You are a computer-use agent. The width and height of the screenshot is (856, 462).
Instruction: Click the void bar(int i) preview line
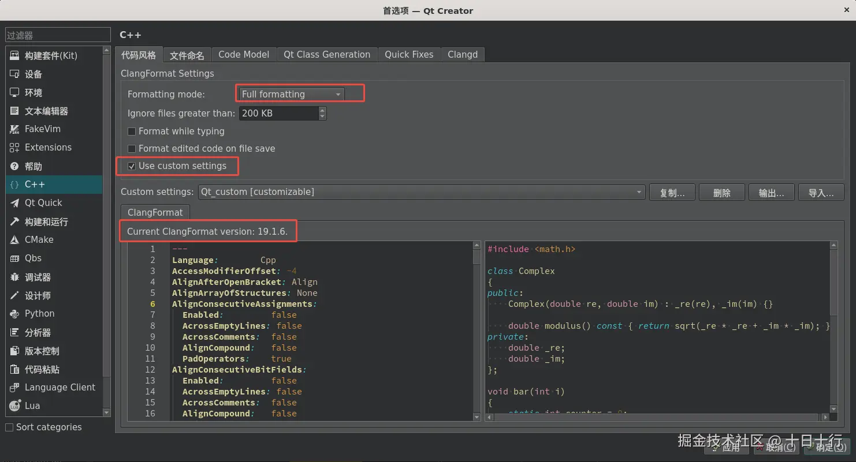(526, 392)
